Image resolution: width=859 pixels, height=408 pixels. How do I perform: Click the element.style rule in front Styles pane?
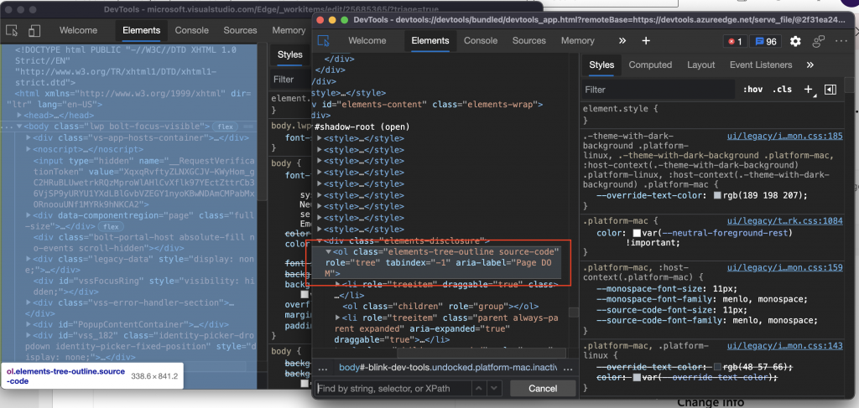[620, 109]
